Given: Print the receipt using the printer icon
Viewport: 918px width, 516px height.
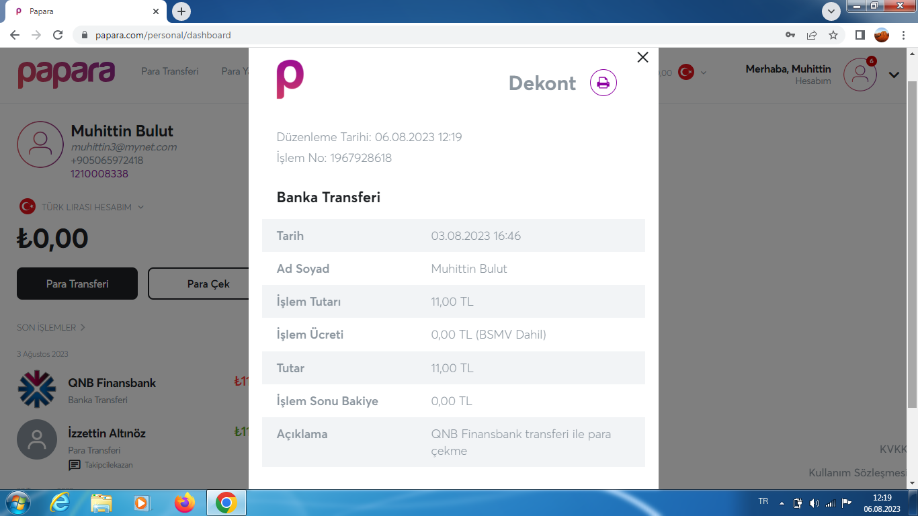Looking at the screenshot, I should pyautogui.click(x=603, y=83).
